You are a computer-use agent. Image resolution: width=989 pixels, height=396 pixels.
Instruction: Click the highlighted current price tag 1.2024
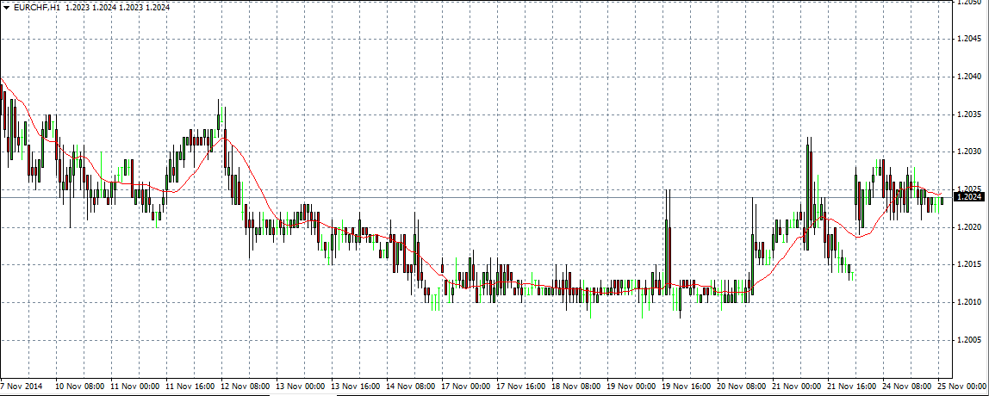click(970, 197)
